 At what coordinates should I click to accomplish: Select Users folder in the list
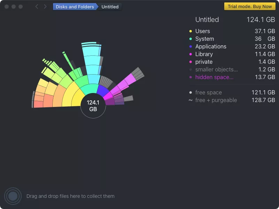tap(203, 31)
